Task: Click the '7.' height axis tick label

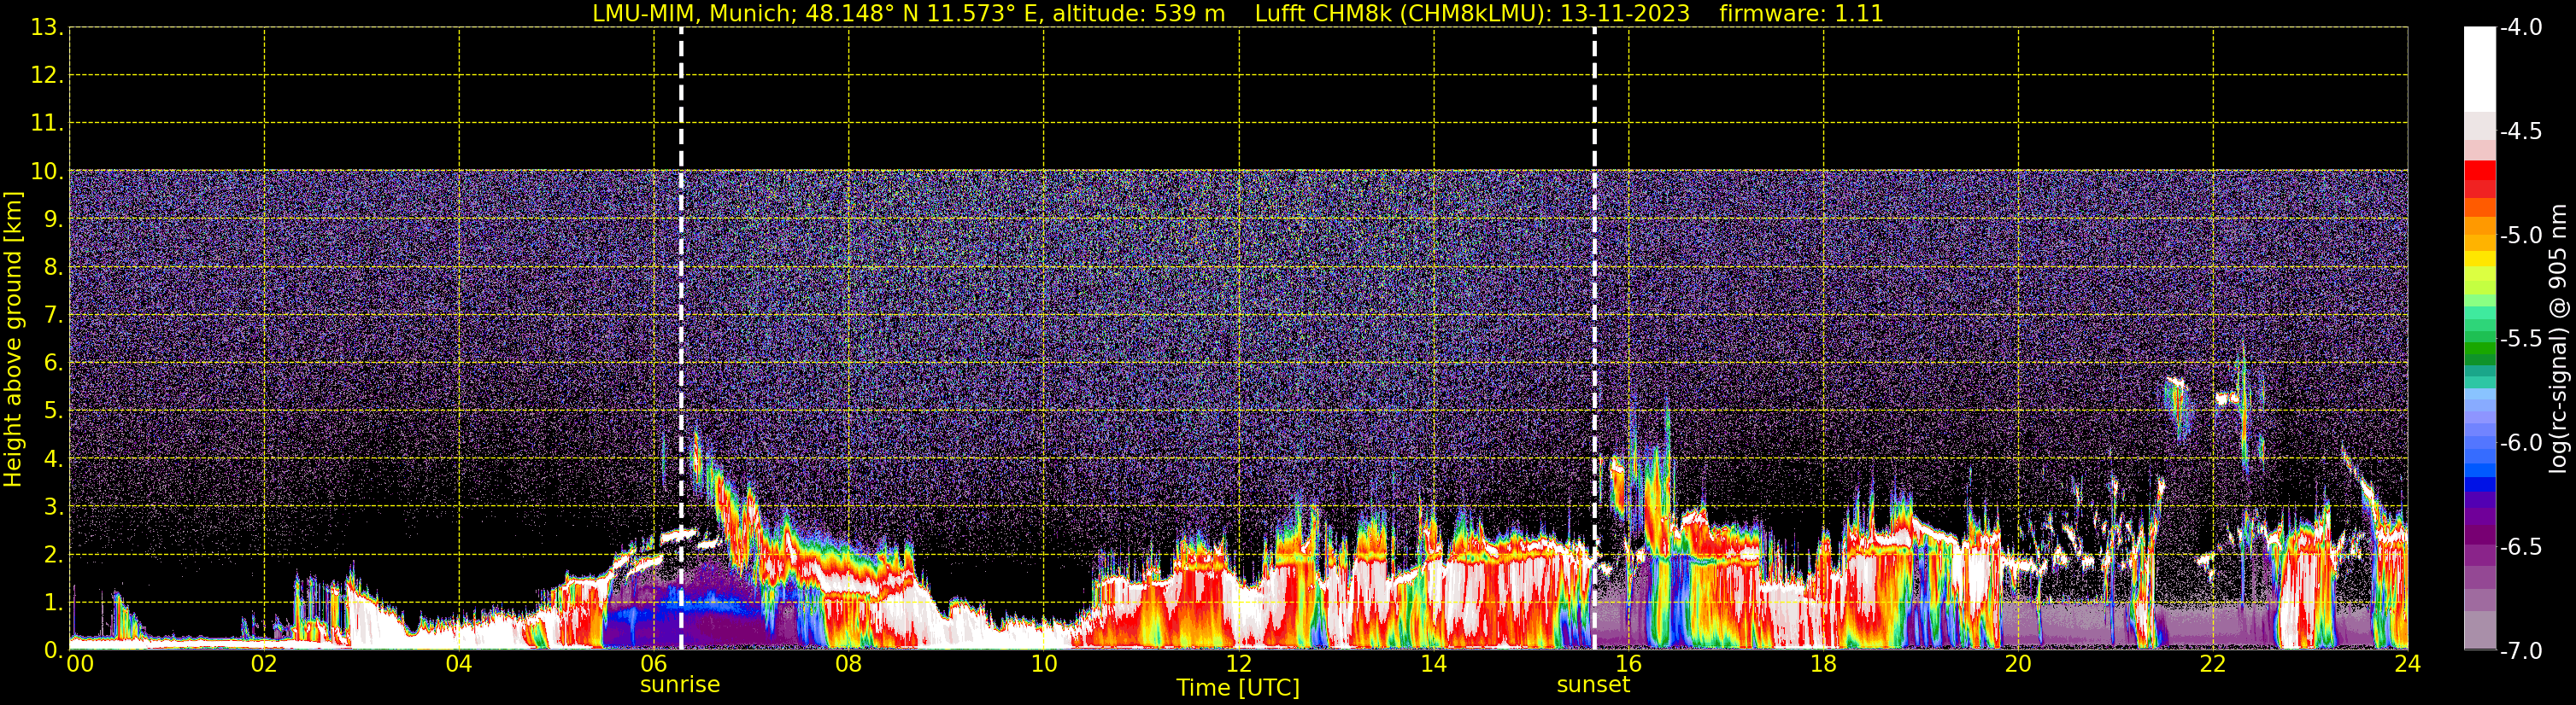Action: 52,316
